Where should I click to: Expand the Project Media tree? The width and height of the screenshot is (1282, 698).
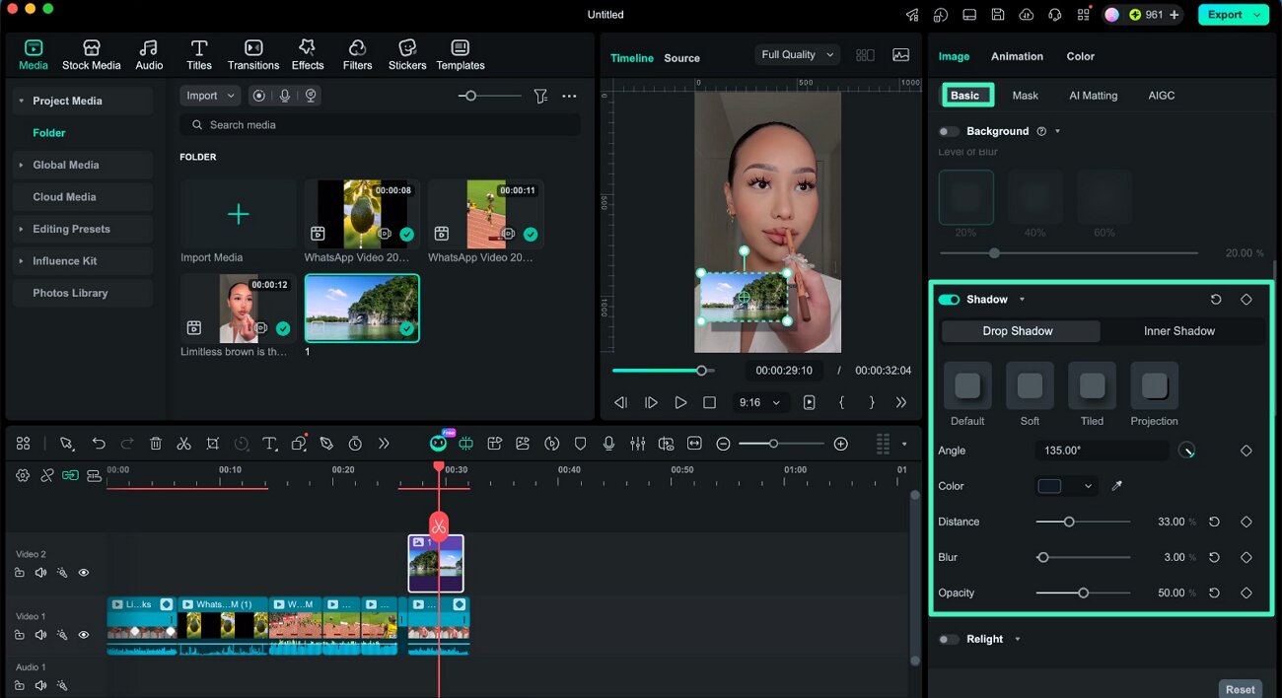pyautogui.click(x=21, y=101)
